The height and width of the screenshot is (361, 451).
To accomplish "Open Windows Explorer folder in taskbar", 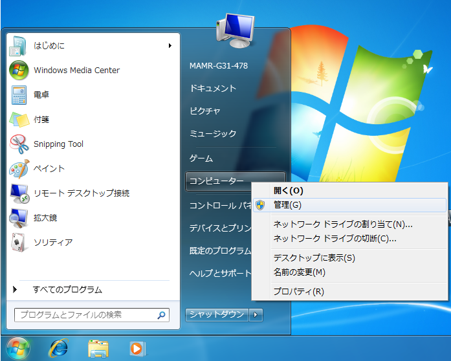I will (98, 348).
